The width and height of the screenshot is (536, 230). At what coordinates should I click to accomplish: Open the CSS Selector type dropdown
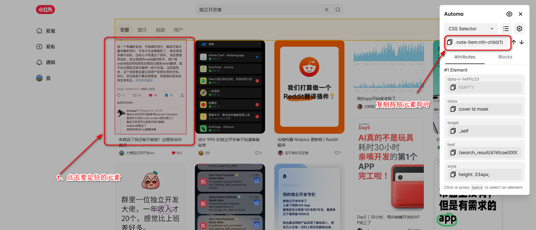(x=471, y=29)
